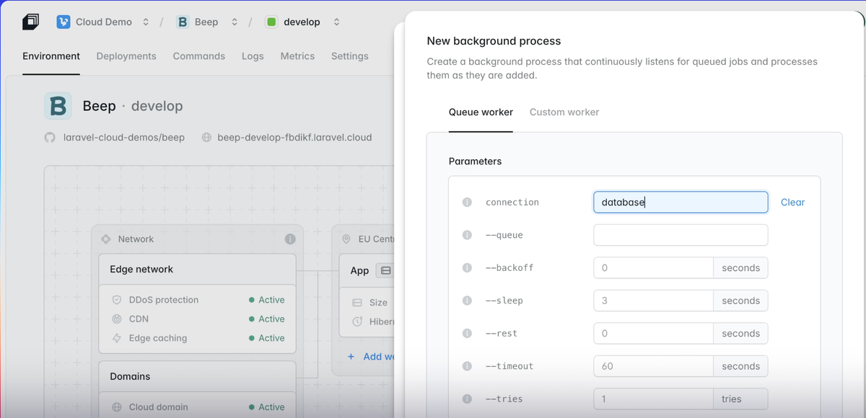Viewport: 866px width, 418px height.
Task: Click the Add button under App card
Action: pos(369,356)
